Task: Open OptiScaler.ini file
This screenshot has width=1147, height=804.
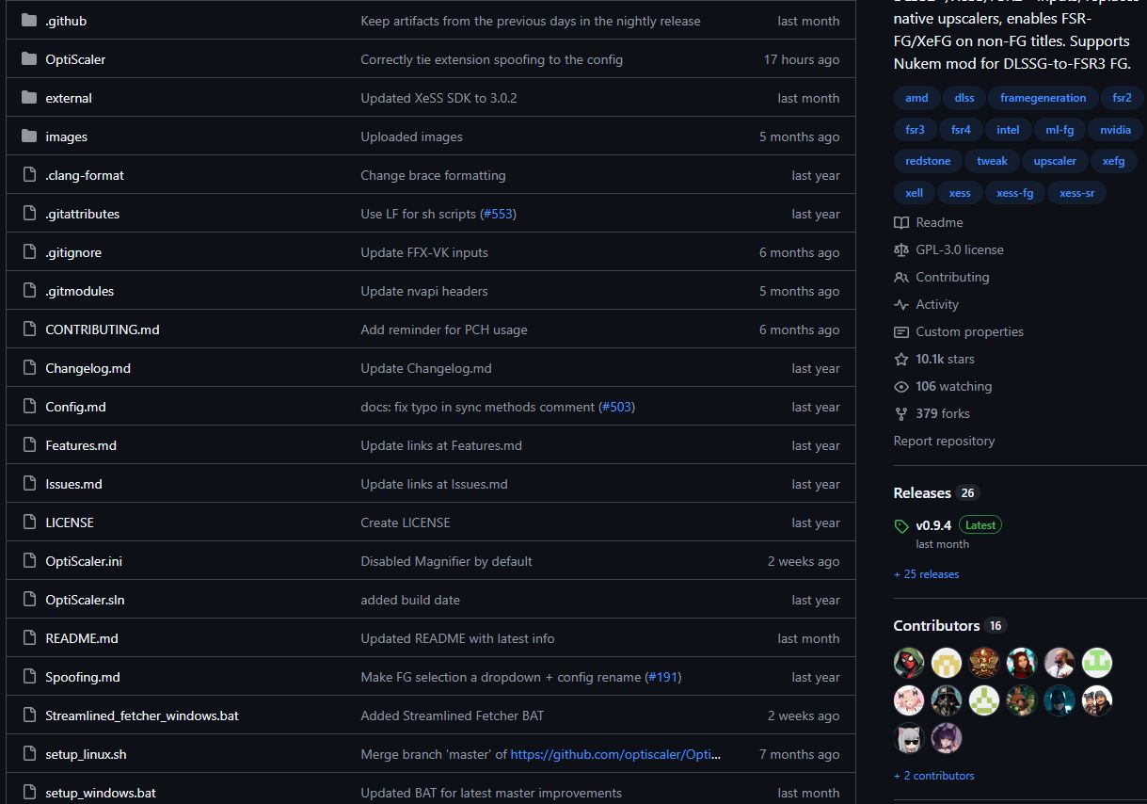Action: (x=84, y=561)
